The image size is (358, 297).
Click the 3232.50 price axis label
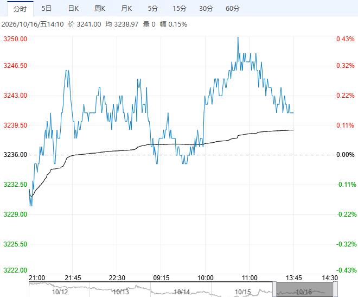(x=15, y=185)
